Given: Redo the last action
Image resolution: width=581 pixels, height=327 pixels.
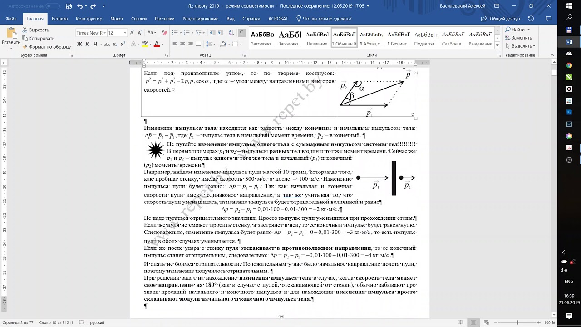Looking at the screenshot, I should point(94,6).
